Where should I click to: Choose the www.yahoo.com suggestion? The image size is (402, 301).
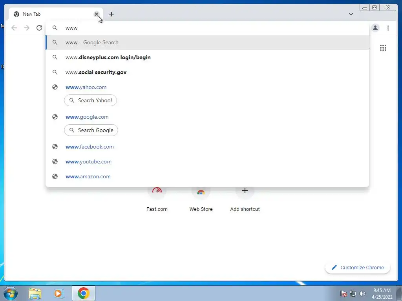pyautogui.click(x=207, y=87)
